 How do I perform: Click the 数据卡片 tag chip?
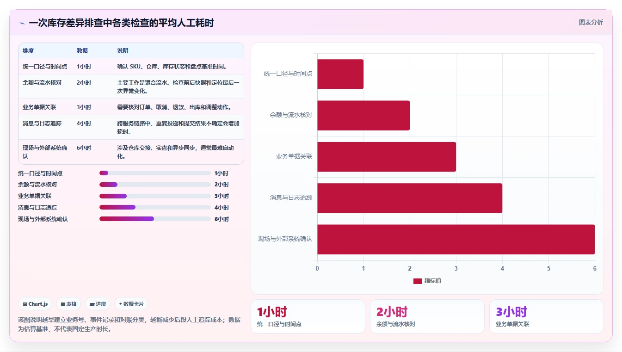coord(131,304)
